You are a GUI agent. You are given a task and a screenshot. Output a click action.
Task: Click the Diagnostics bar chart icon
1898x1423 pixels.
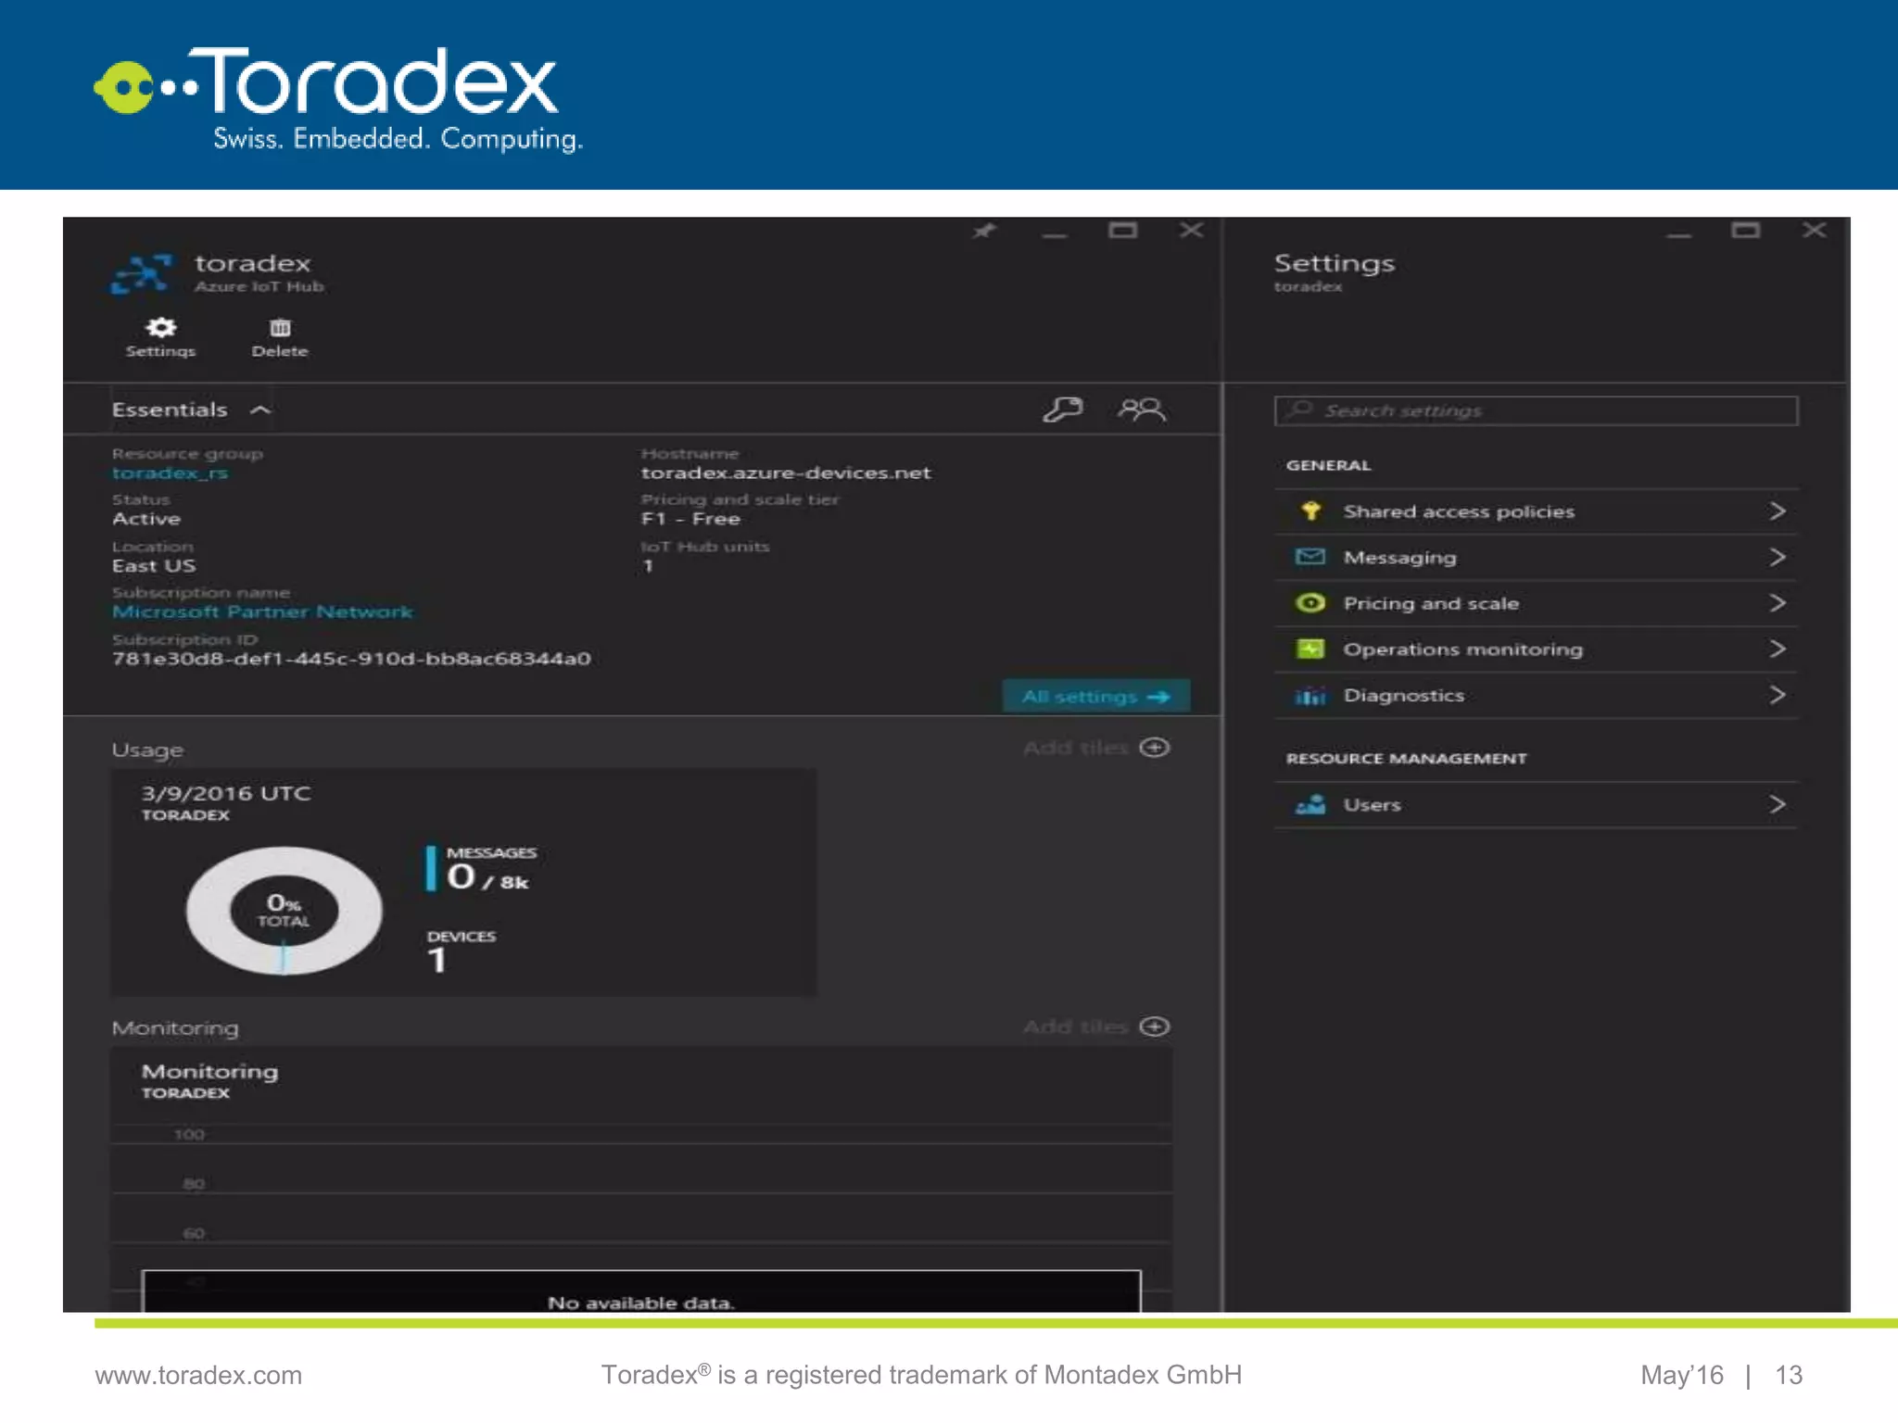[1310, 696]
